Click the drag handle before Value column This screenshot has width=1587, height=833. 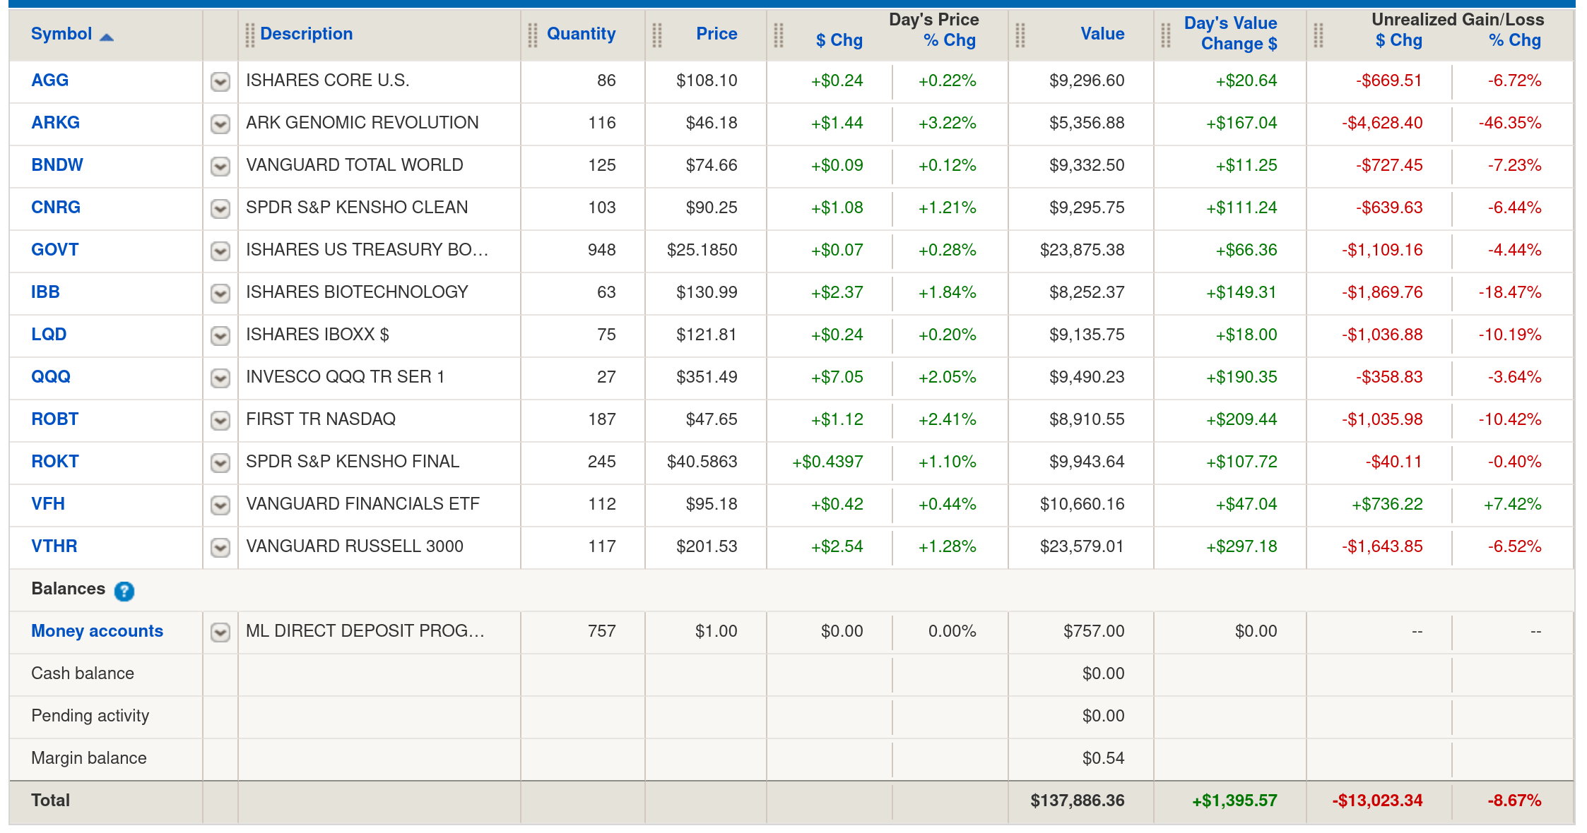pyautogui.click(x=1020, y=35)
